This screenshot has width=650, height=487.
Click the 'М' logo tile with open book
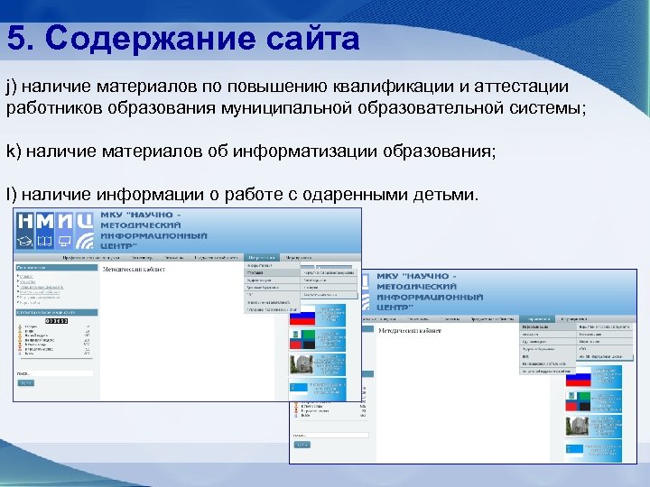[45, 231]
